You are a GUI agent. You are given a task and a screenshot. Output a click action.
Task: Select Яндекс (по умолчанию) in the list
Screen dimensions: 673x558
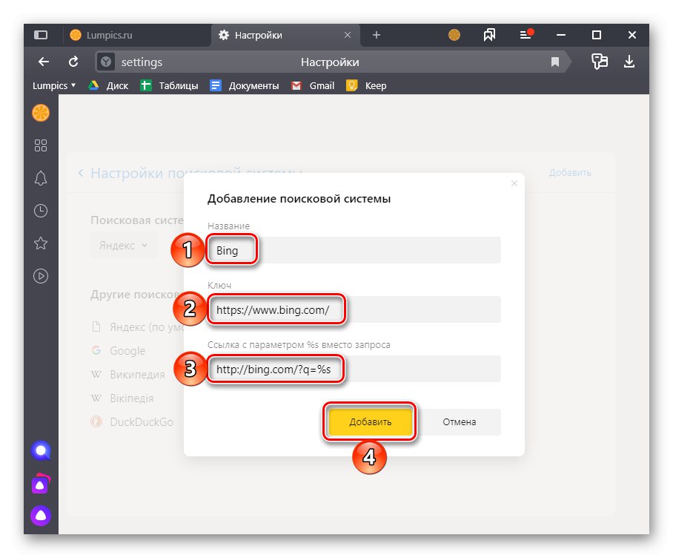tap(138, 327)
